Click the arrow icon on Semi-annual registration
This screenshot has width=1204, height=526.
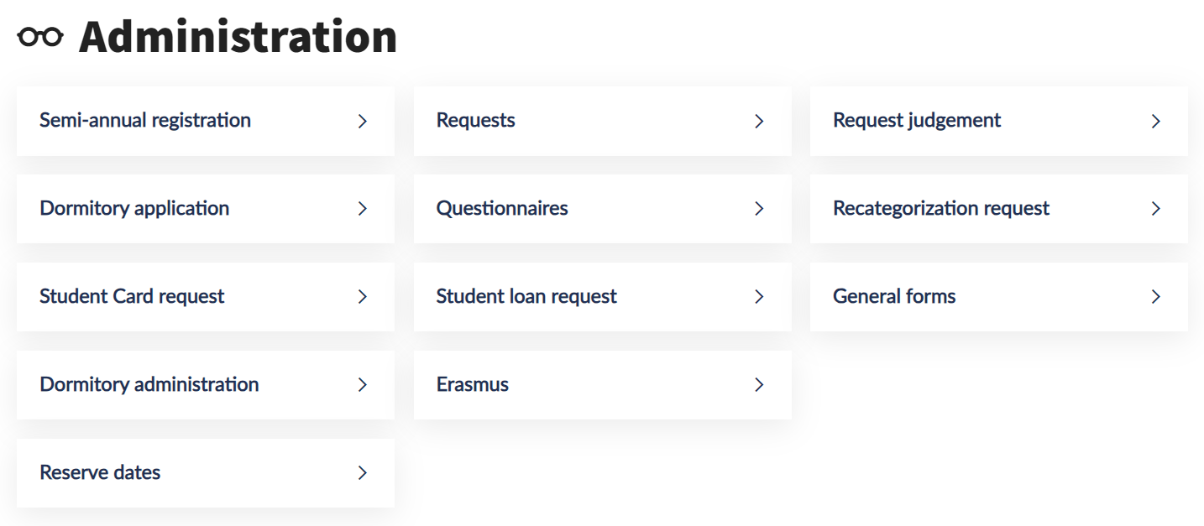click(363, 122)
